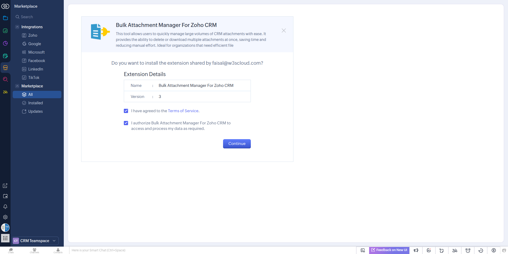The width and height of the screenshot is (508, 254).
Task: Click the magnifier icon in the left rail
Action: (x=5, y=79)
